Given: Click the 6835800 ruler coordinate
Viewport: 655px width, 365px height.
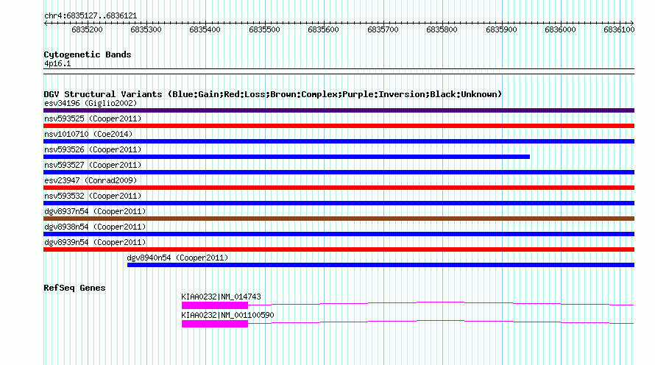Looking at the screenshot, I should (x=442, y=29).
